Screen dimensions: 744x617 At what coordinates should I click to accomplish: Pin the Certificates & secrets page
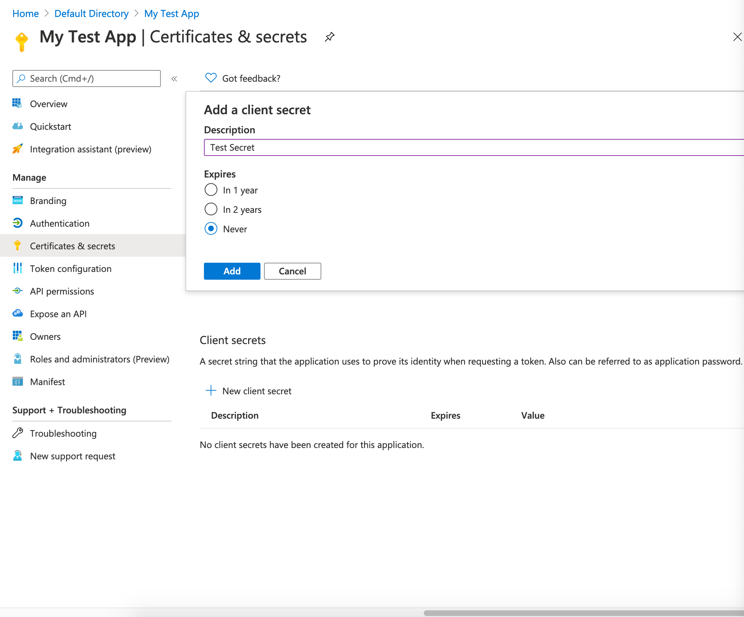(x=329, y=36)
